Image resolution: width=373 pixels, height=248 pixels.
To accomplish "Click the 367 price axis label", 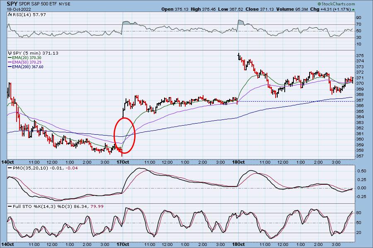I will 360,100.
